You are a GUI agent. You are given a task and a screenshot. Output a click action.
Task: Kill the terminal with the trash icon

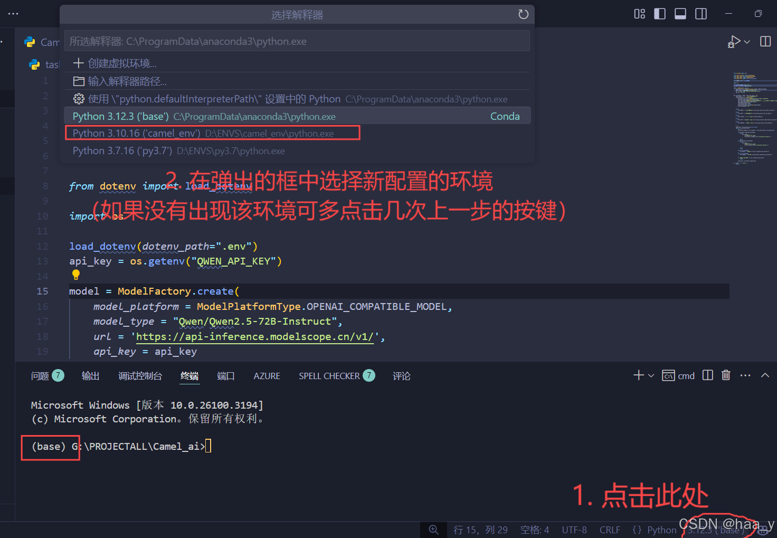(x=726, y=375)
